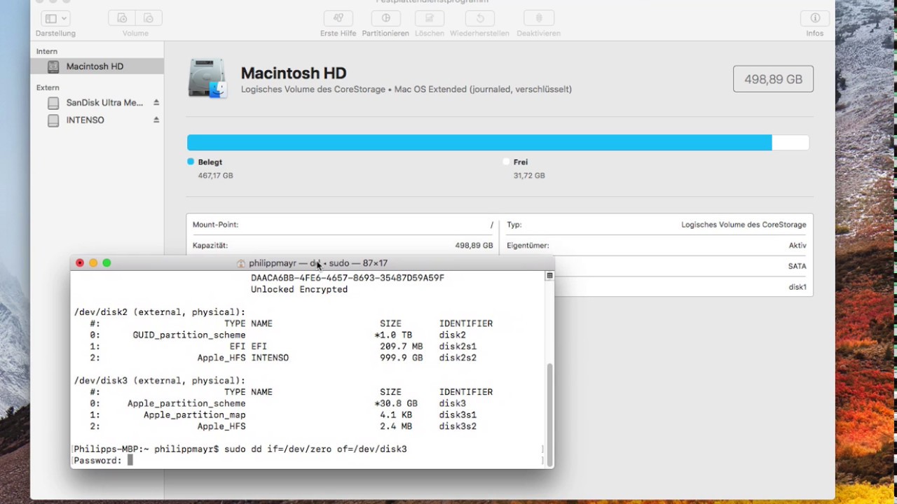897x504 pixels.
Task: Click the remove volume toolbar icon
Action: pos(149,18)
